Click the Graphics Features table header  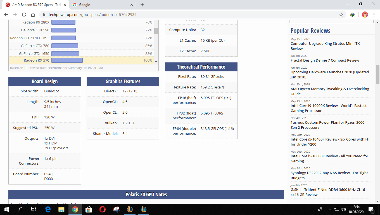point(123,81)
